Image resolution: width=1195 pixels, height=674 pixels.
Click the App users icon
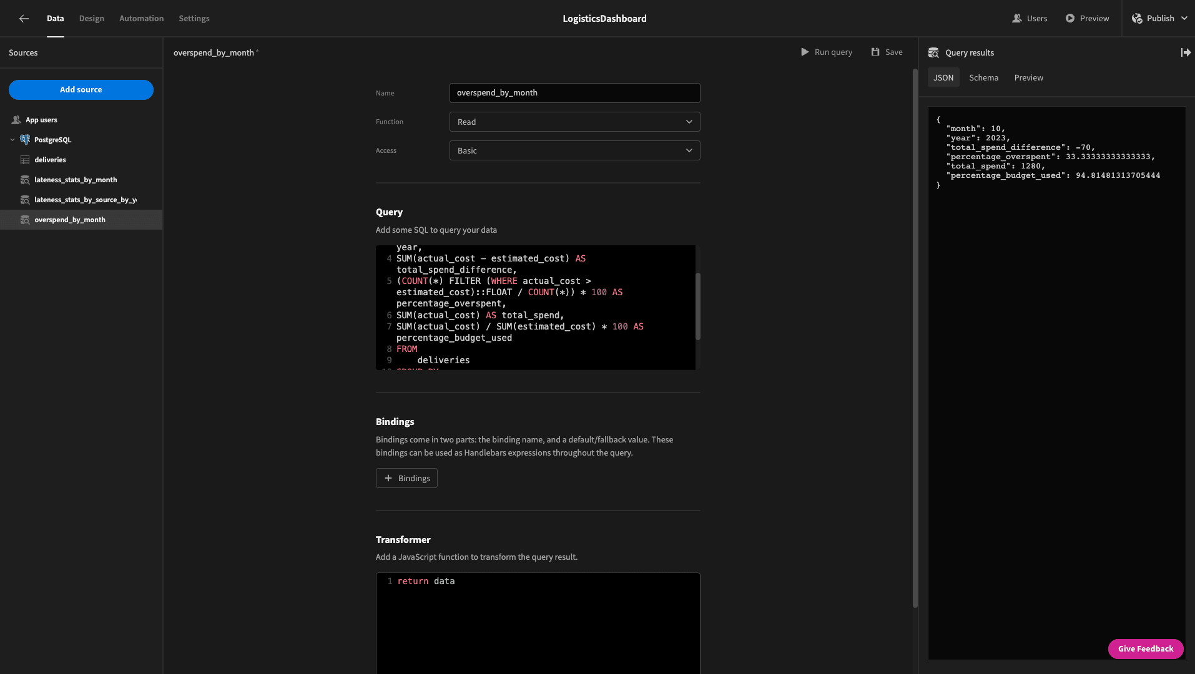tap(16, 120)
